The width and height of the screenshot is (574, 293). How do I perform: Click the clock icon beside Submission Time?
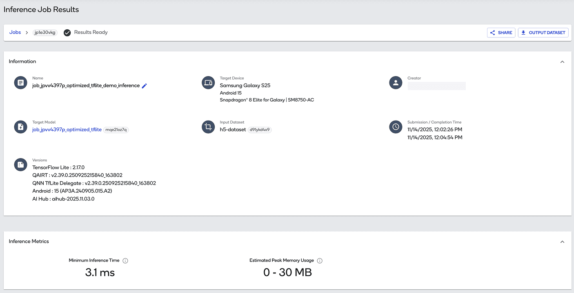click(x=395, y=127)
